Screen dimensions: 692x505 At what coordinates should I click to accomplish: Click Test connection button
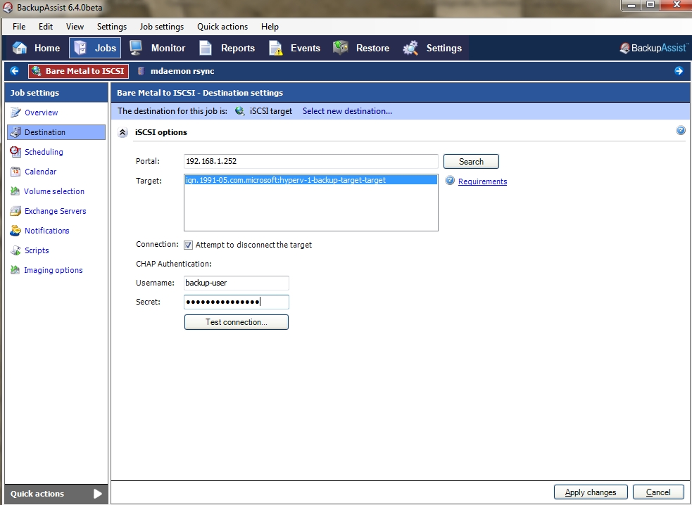[x=236, y=322]
